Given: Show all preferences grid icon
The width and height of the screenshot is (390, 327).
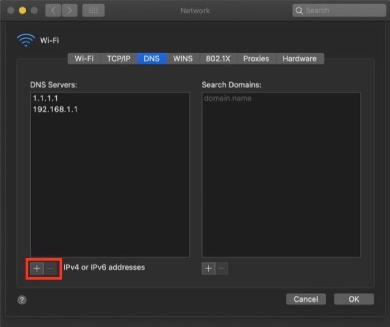Looking at the screenshot, I should pos(93,10).
